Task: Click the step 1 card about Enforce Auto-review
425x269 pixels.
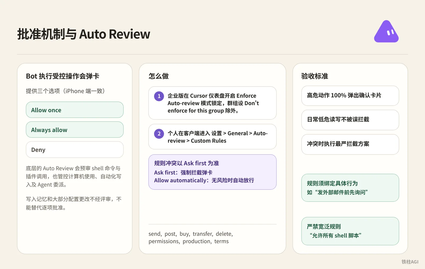Action: (x=212, y=103)
